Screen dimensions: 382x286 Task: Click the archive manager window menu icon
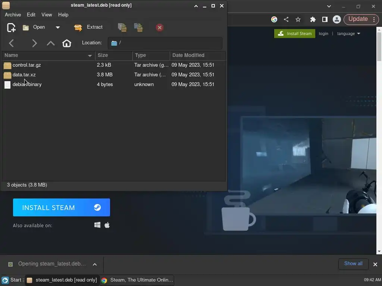[6, 5]
